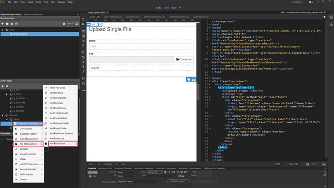Expand the $_POST node
The height and width of the screenshot is (188, 334).
point(7,94)
